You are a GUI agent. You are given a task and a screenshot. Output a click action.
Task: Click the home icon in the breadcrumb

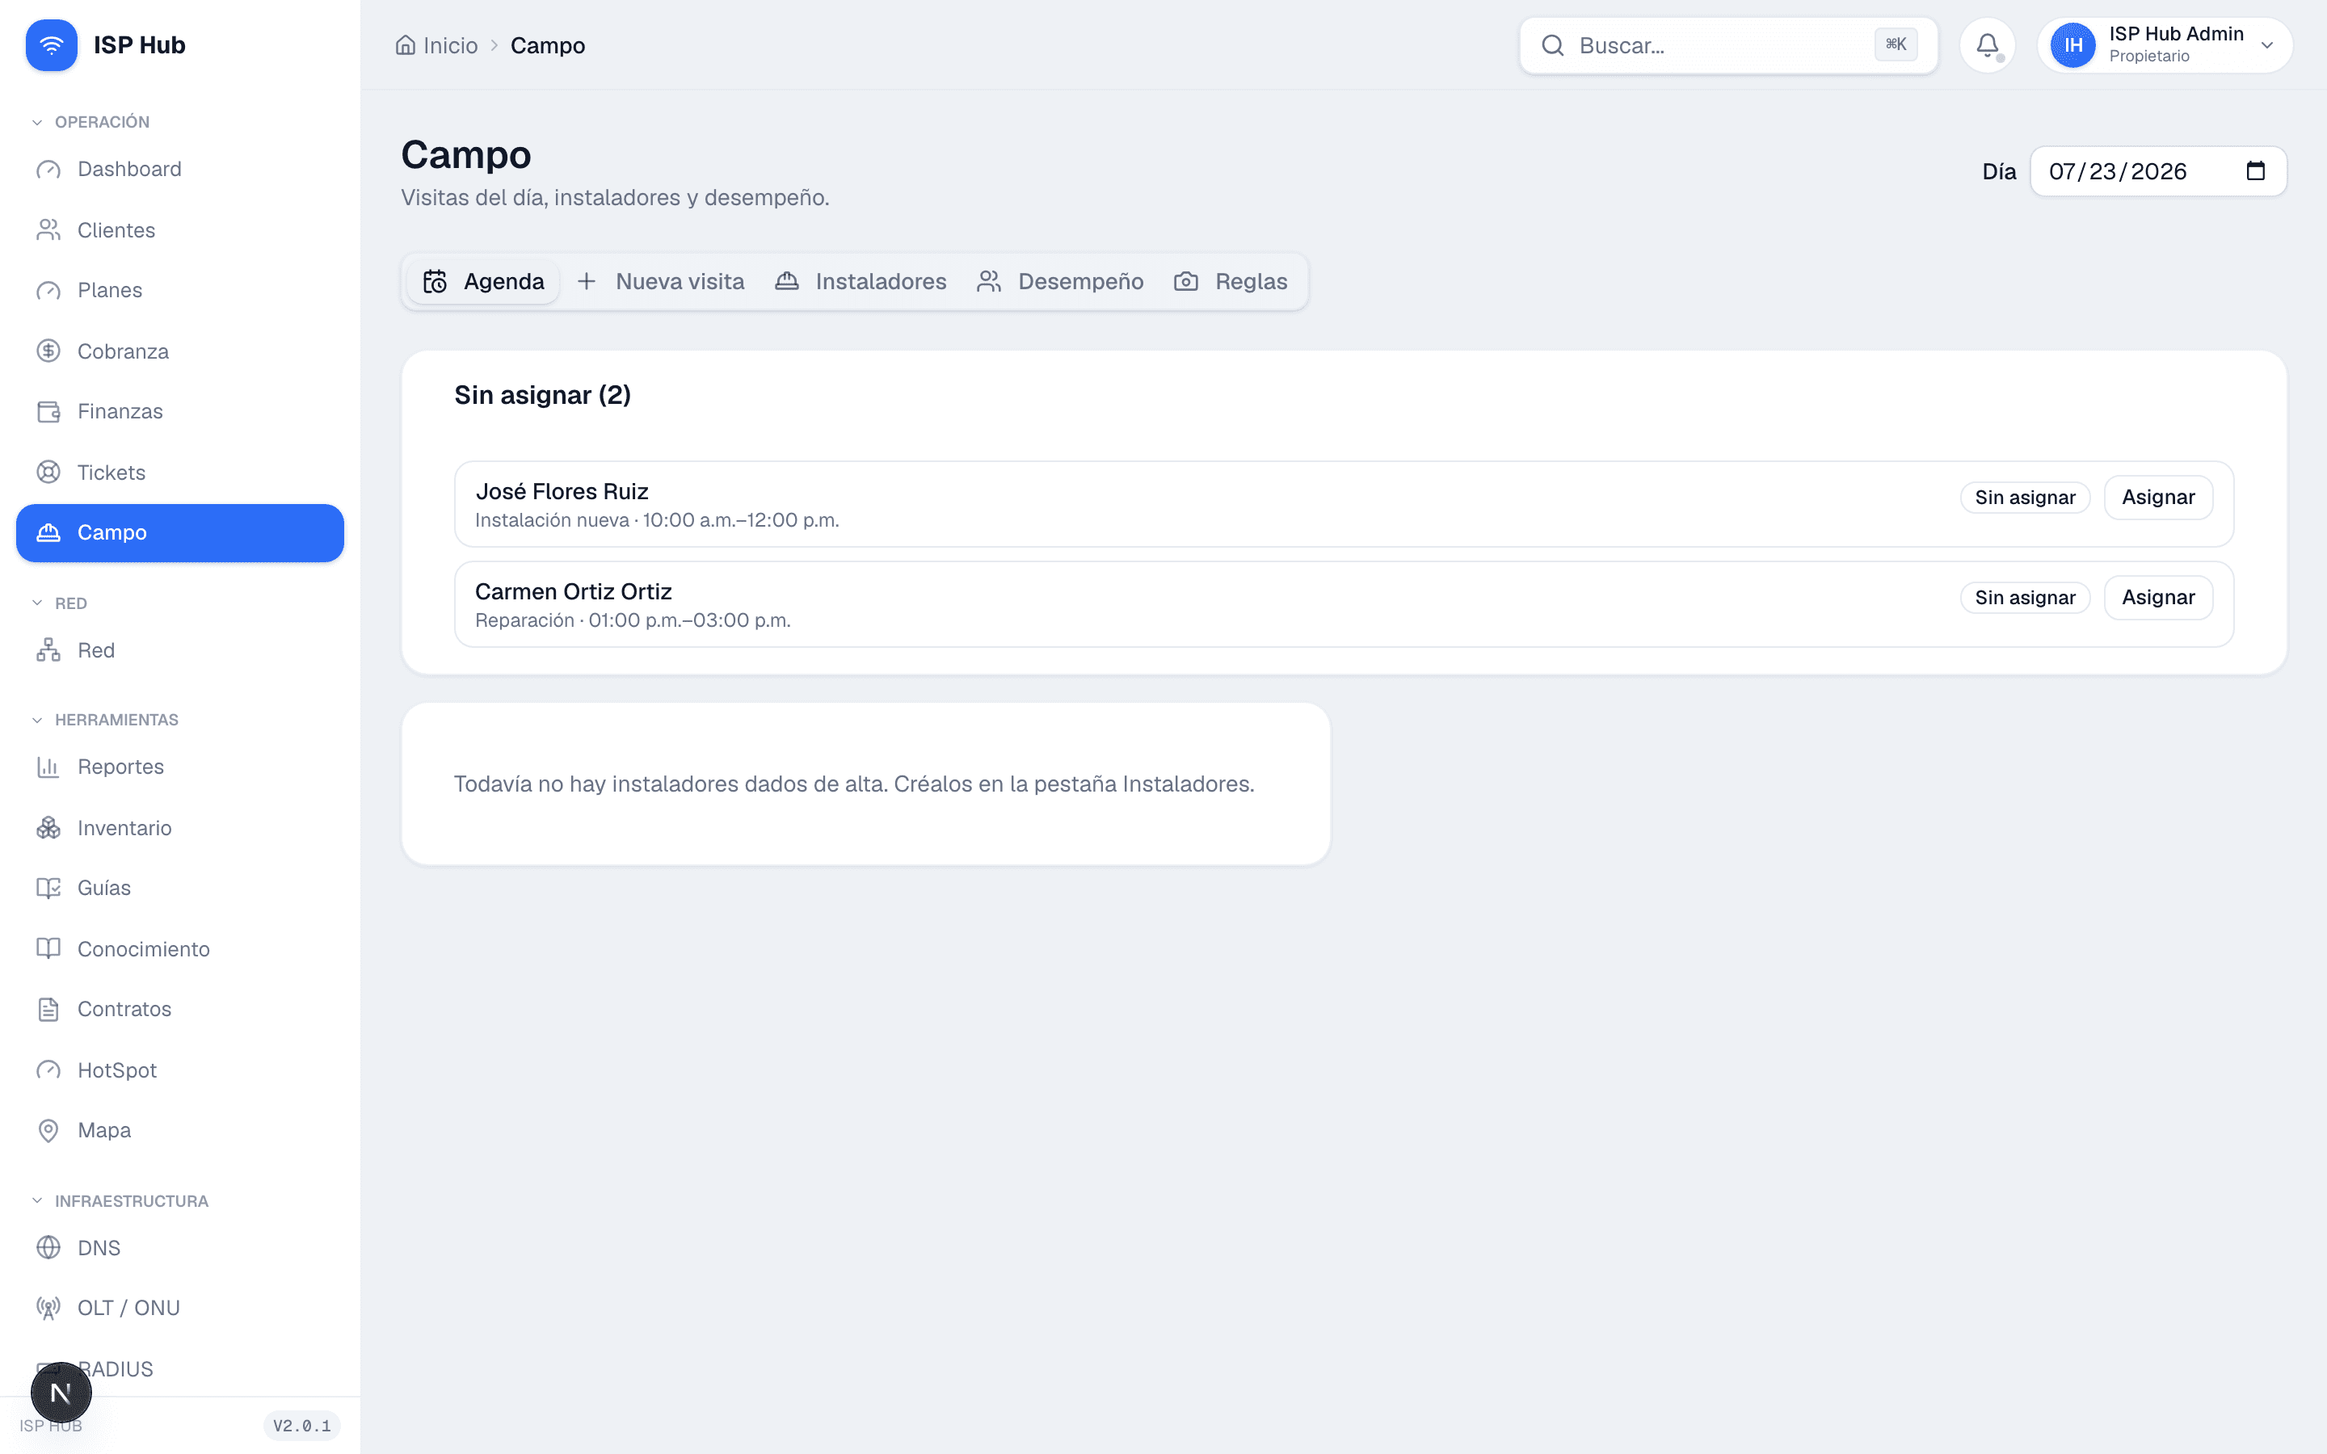coord(406,45)
